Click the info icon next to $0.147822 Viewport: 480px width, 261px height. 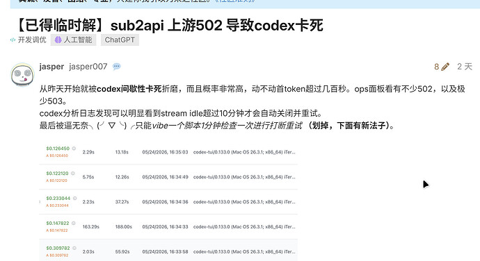coord(74,223)
